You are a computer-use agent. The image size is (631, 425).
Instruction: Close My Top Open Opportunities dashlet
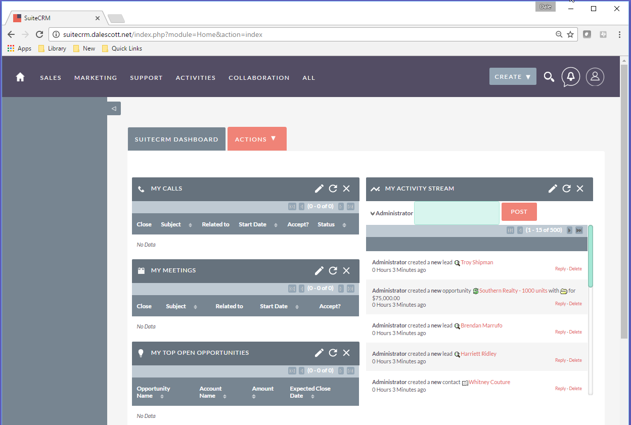tap(346, 353)
